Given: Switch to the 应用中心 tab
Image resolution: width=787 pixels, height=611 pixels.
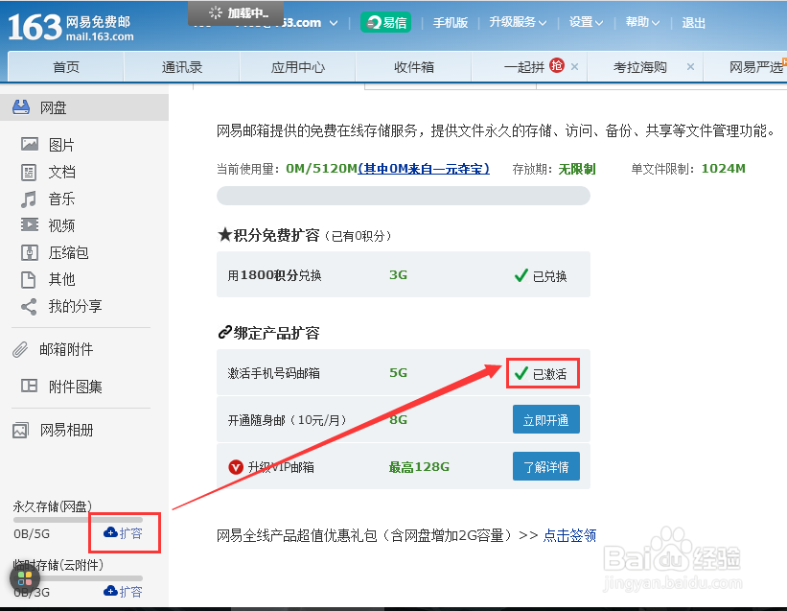Looking at the screenshot, I should point(297,67).
